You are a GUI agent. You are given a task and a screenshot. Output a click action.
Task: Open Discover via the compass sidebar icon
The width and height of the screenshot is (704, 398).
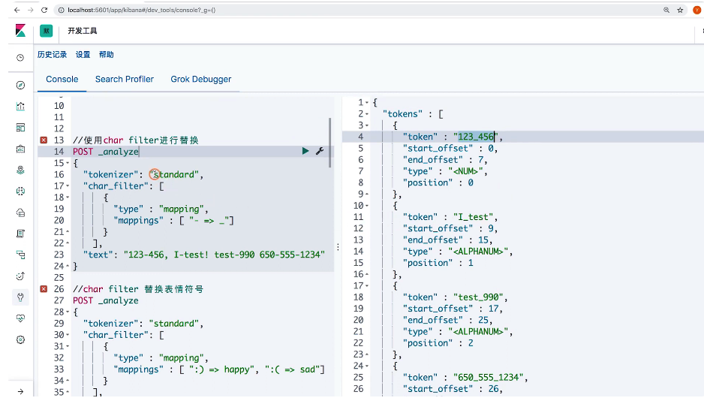(20, 85)
